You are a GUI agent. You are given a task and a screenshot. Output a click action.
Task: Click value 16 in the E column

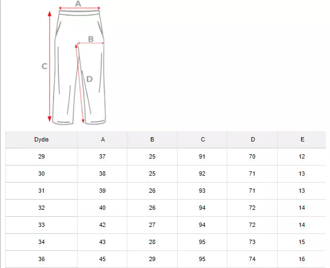302,259
